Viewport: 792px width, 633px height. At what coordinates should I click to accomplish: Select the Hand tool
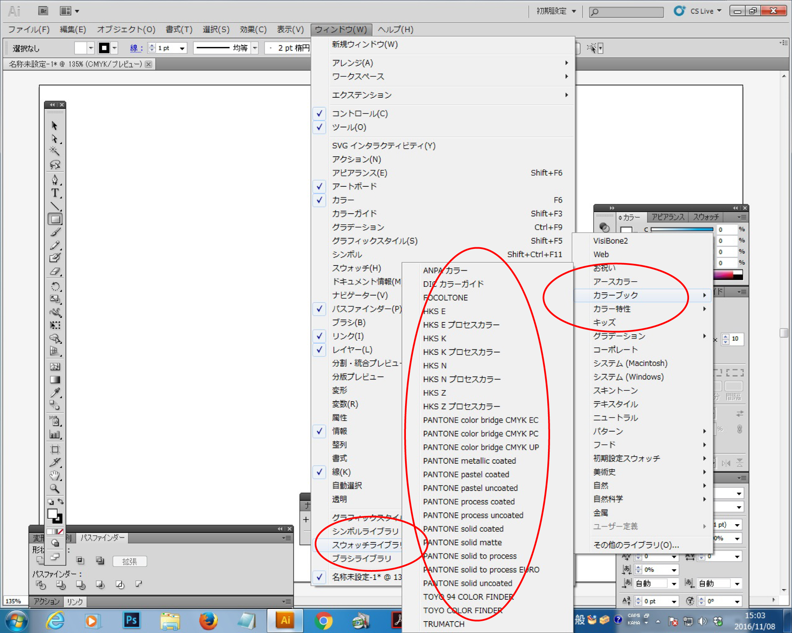55,476
